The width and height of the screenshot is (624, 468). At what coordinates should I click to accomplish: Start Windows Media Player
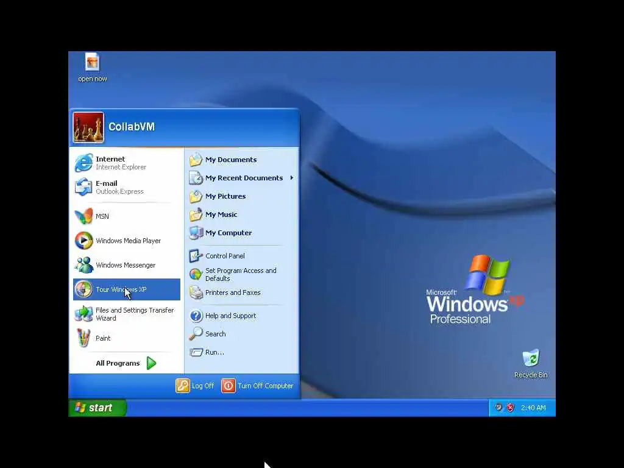point(127,241)
